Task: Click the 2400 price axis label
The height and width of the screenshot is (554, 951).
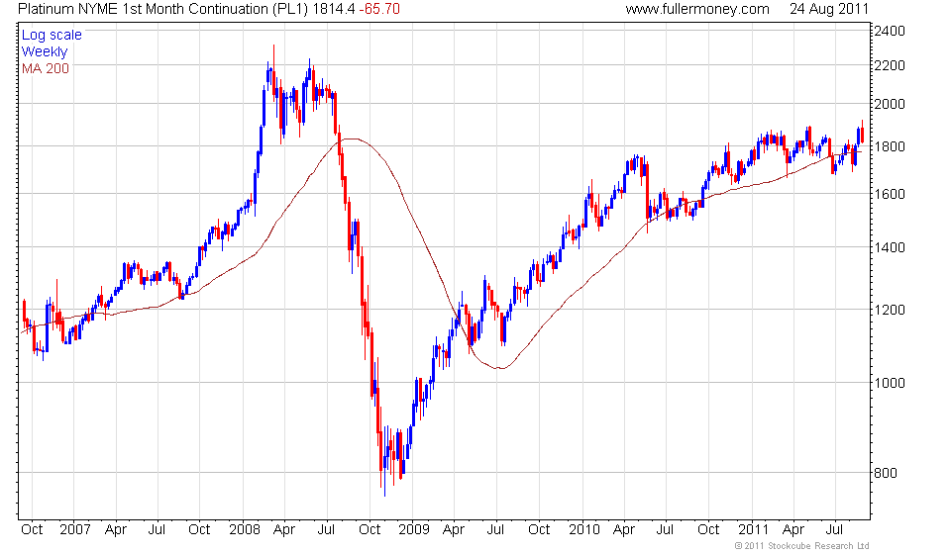Action: click(890, 31)
